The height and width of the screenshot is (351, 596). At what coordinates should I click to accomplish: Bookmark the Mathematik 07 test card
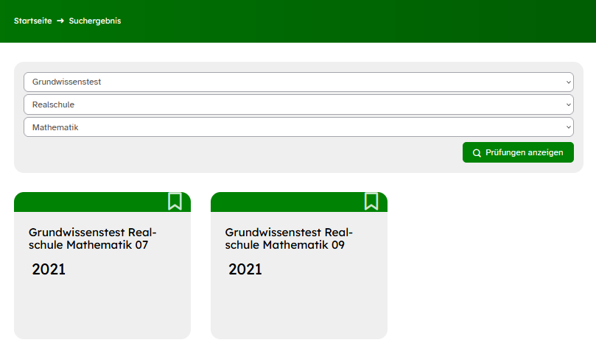175,201
